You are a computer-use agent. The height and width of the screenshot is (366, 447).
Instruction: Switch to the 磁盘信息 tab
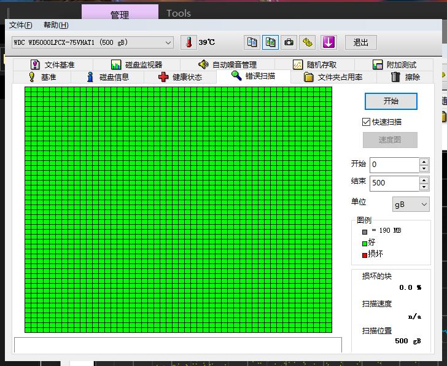[107, 77]
